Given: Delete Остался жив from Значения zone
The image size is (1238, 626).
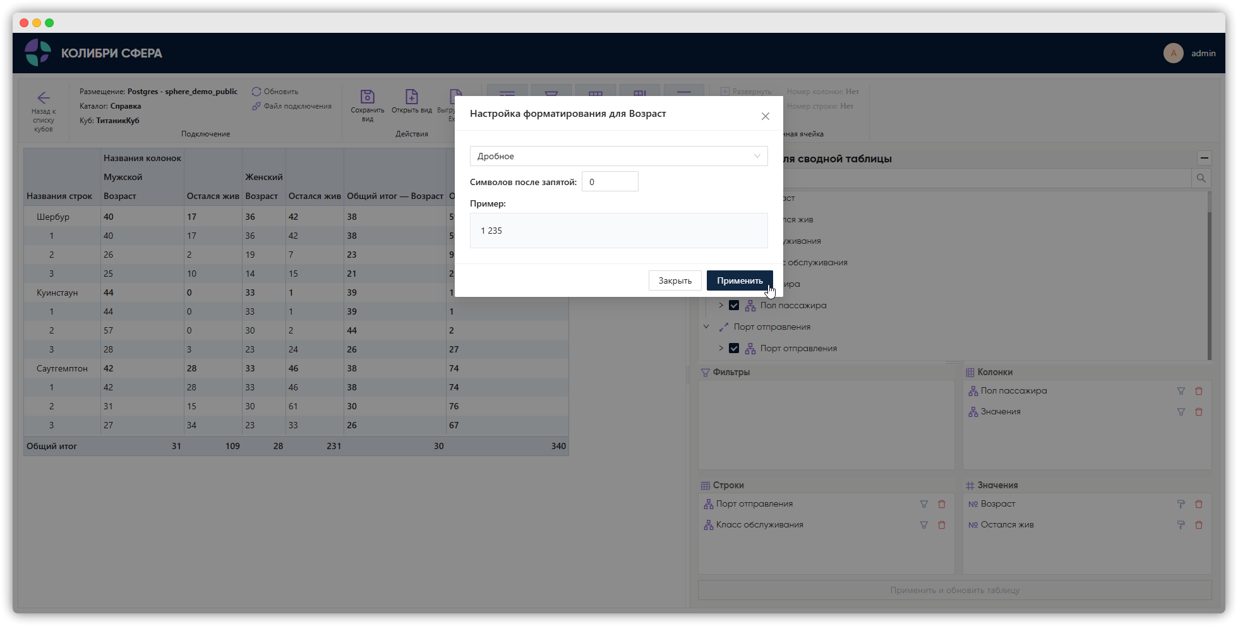Looking at the screenshot, I should pos(1199,525).
